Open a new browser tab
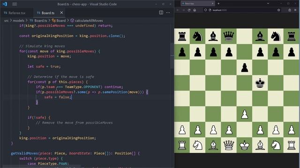This screenshot has width=300, height=168. coord(218,3)
